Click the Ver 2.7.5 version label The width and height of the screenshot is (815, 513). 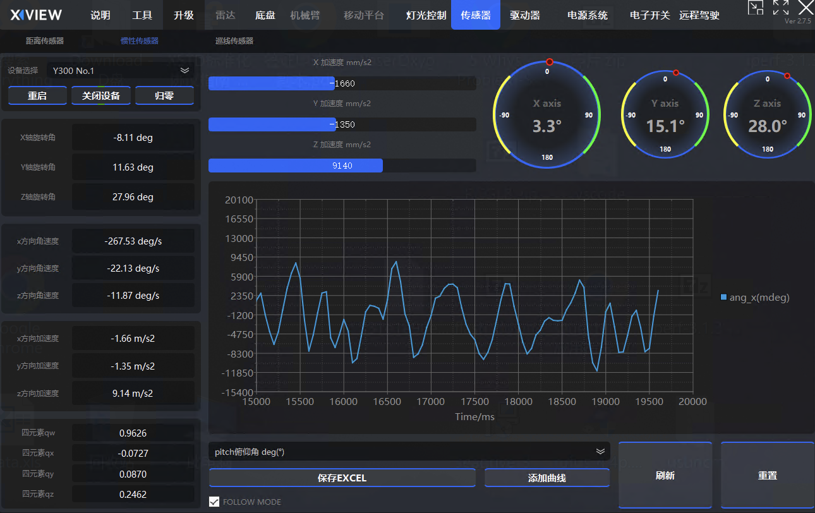[x=797, y=21]
